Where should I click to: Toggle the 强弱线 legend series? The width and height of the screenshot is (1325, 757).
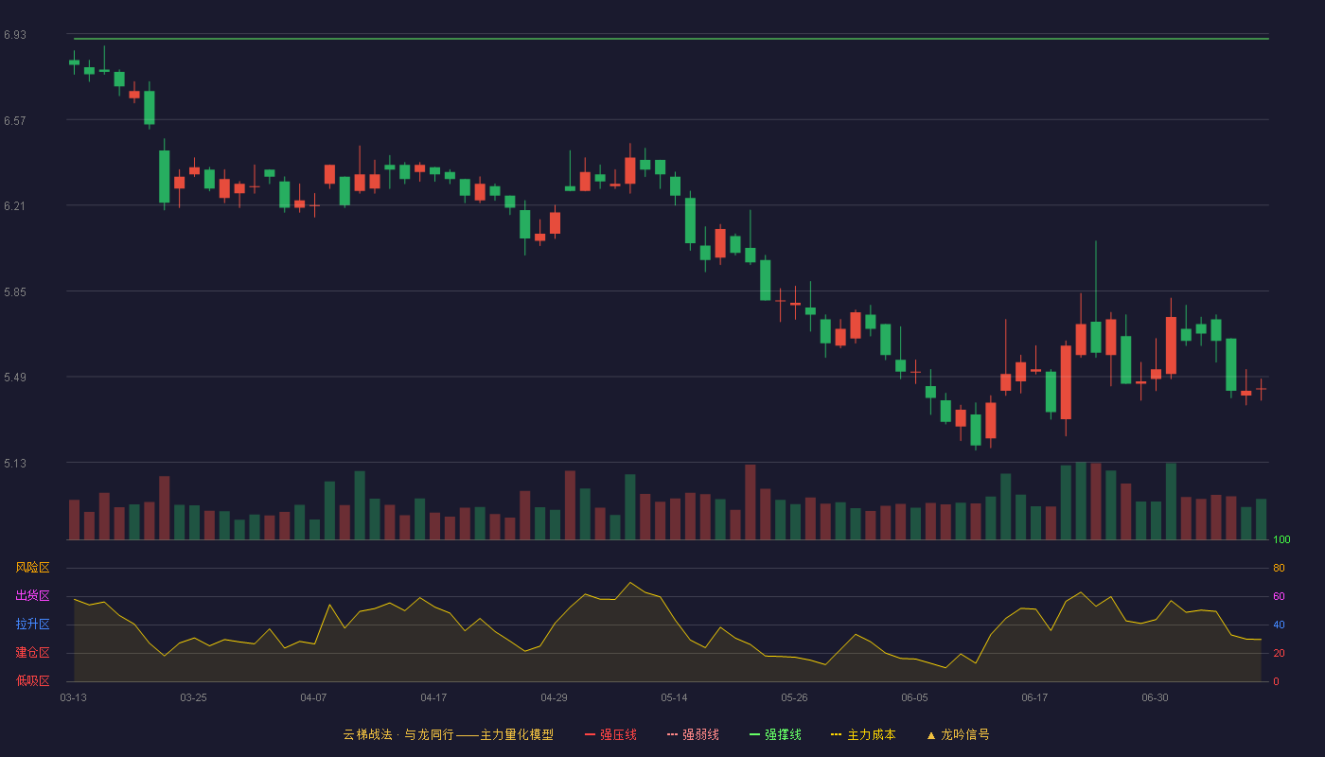click(x=693, y=734)
